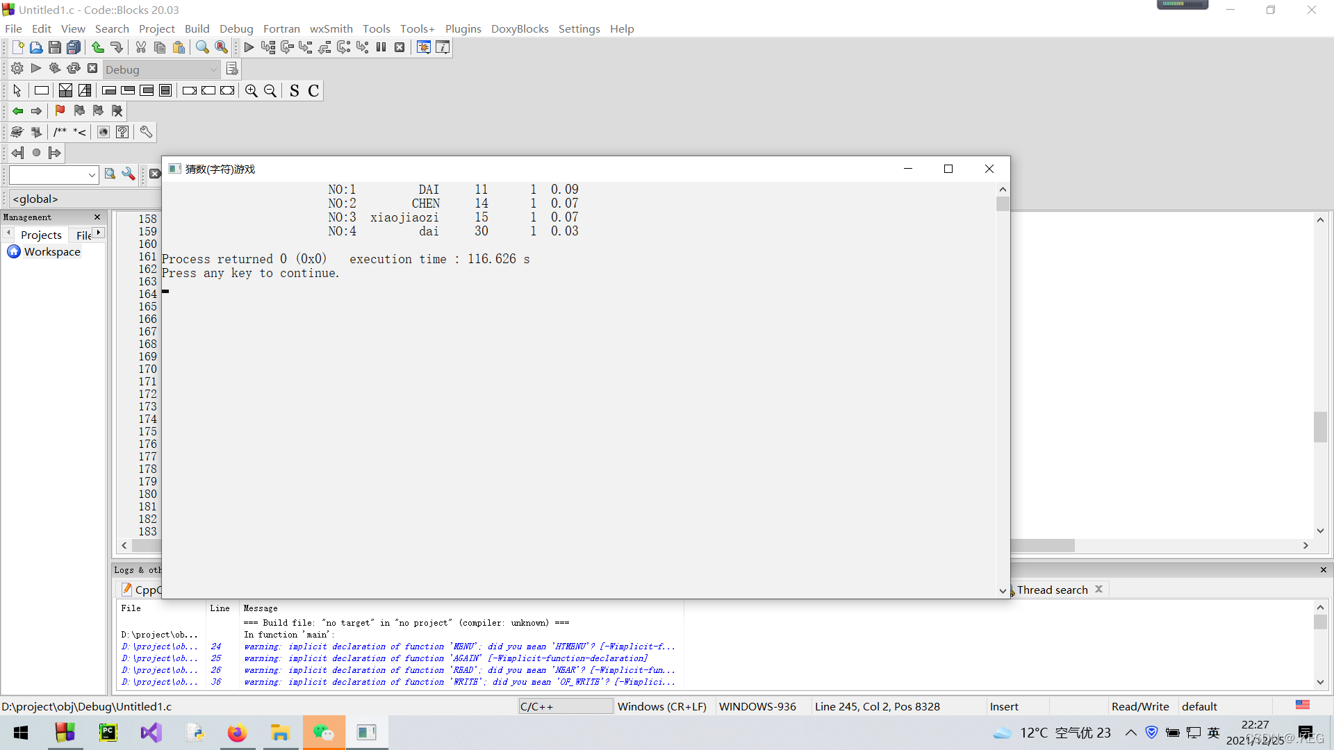1334x750 pixels.
Task: Click the Build gear icon
Action: pos(17,68)
